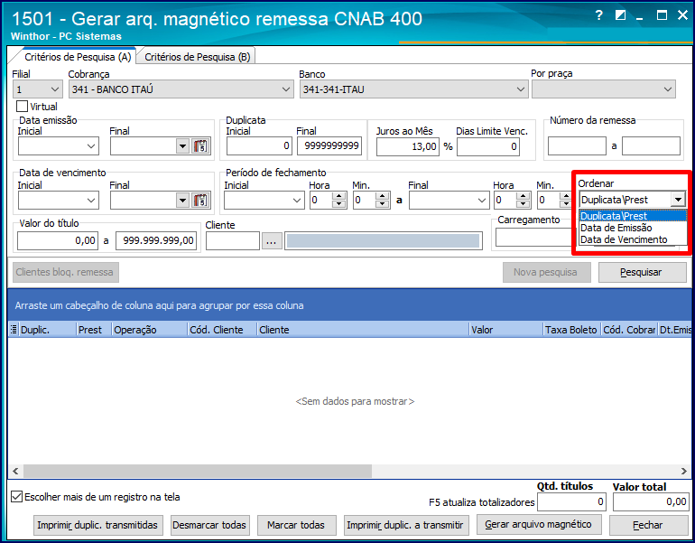Choose Data de Emissão ordering option
This screenshot has width=695, height=543.
click(633, 228)
